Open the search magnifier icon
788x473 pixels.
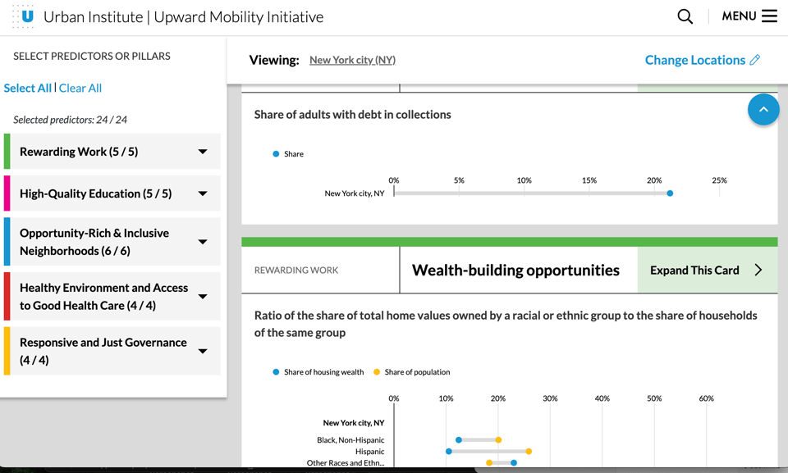click(x=685, y=16)
